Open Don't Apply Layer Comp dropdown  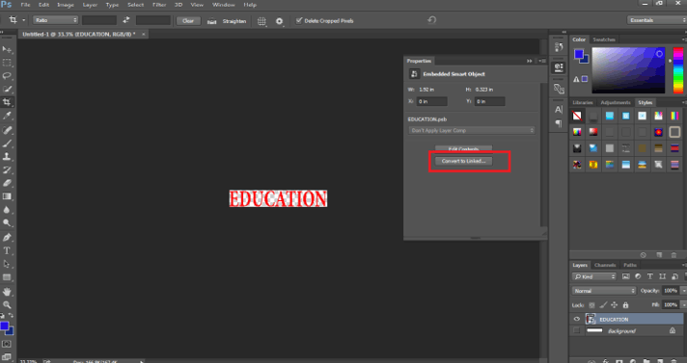[472, 130]
